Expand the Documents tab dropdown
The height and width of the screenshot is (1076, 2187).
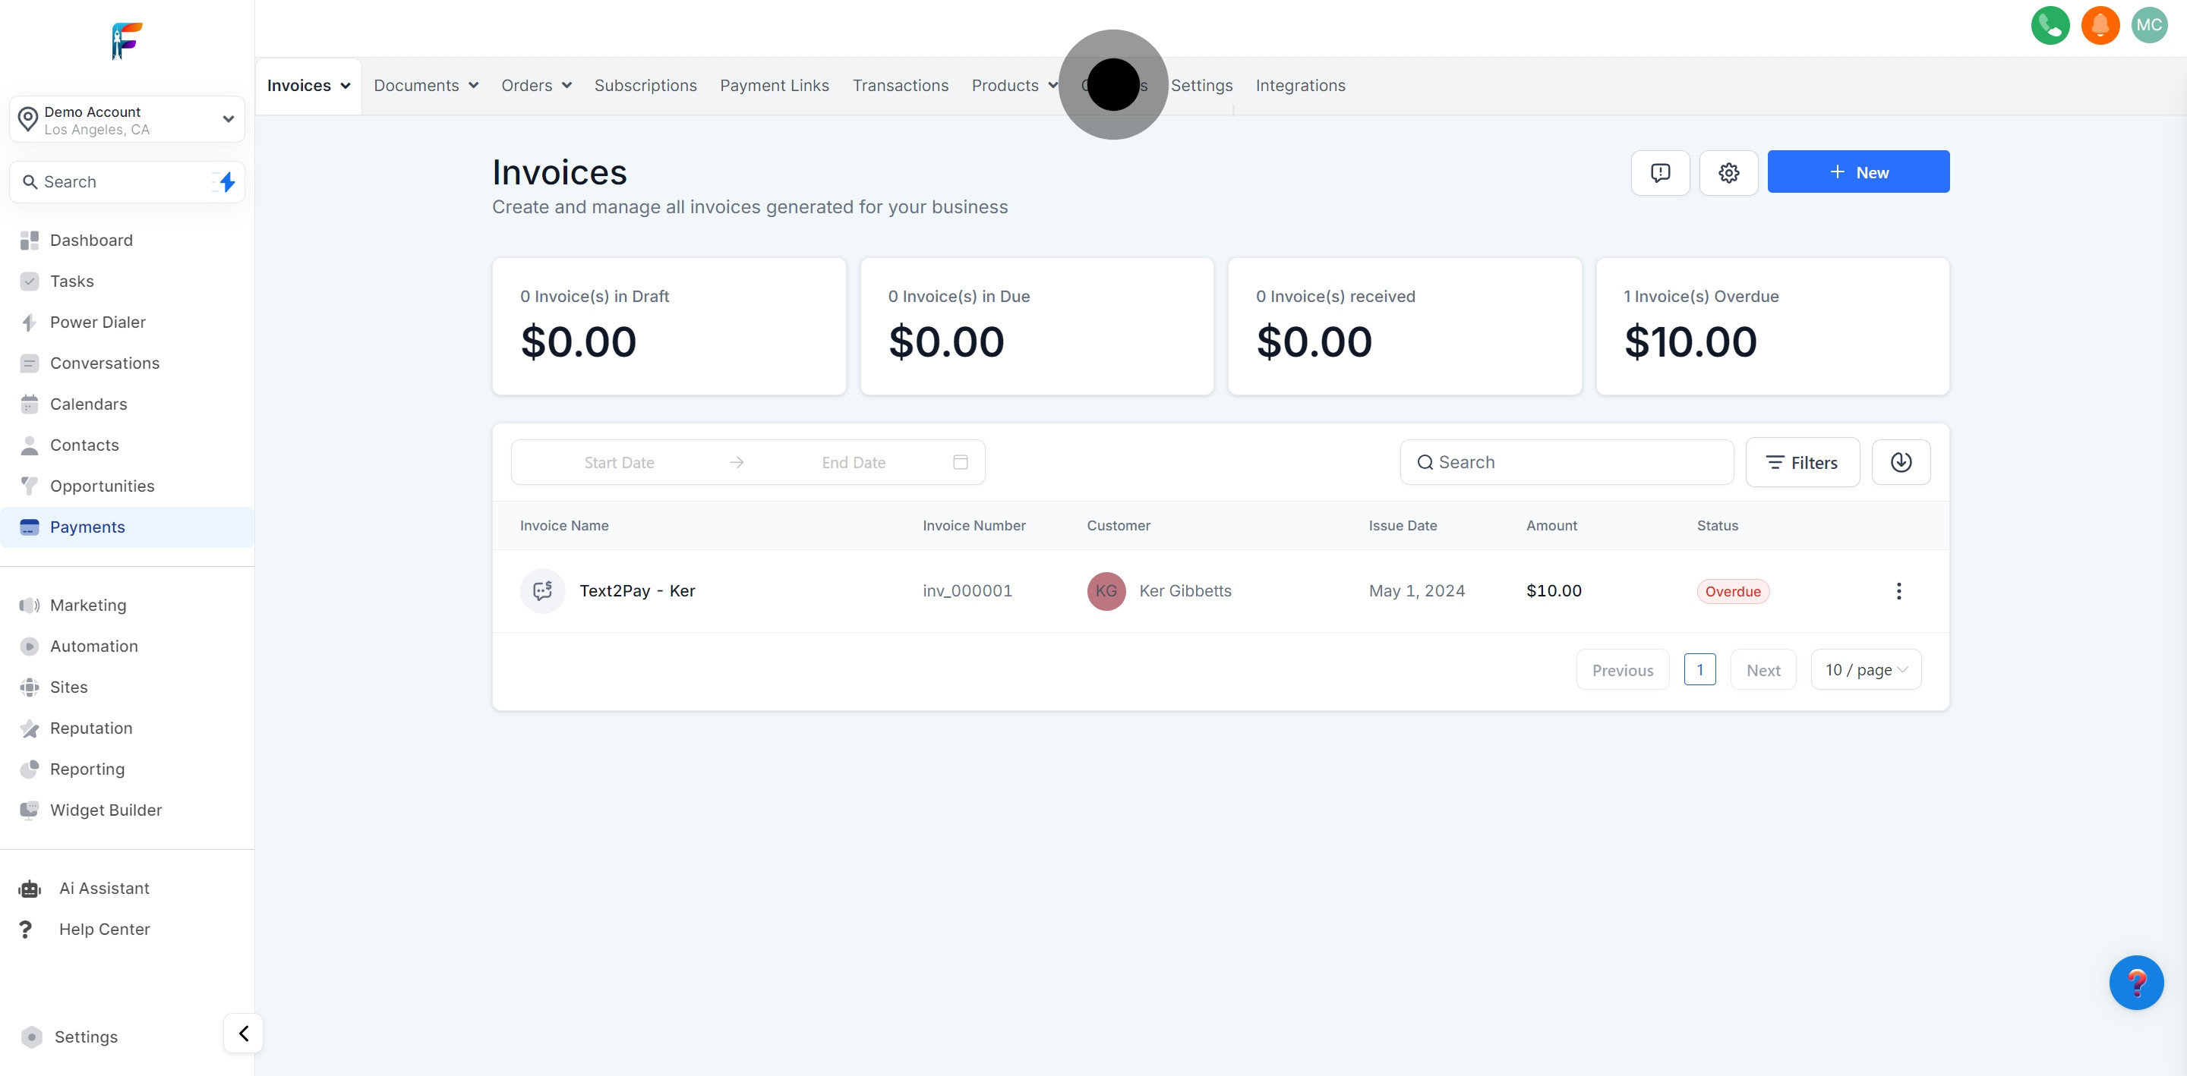point(425,86)
